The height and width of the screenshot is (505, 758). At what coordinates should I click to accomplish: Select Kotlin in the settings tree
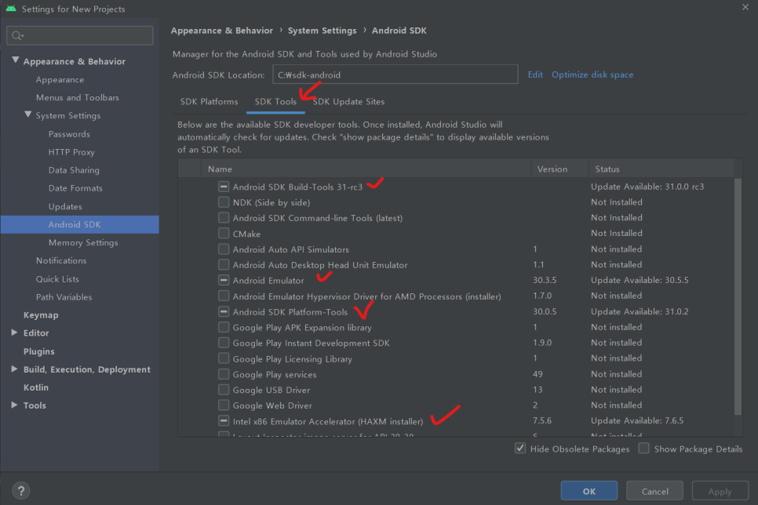click(36, 387)
